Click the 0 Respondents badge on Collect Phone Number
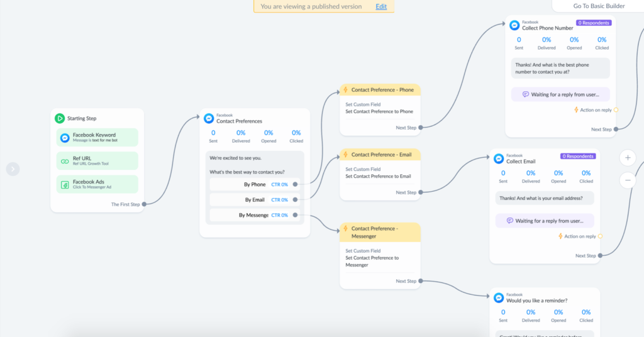Image resolution: width=644 pixels, height=337 pixels. (593, 23)
